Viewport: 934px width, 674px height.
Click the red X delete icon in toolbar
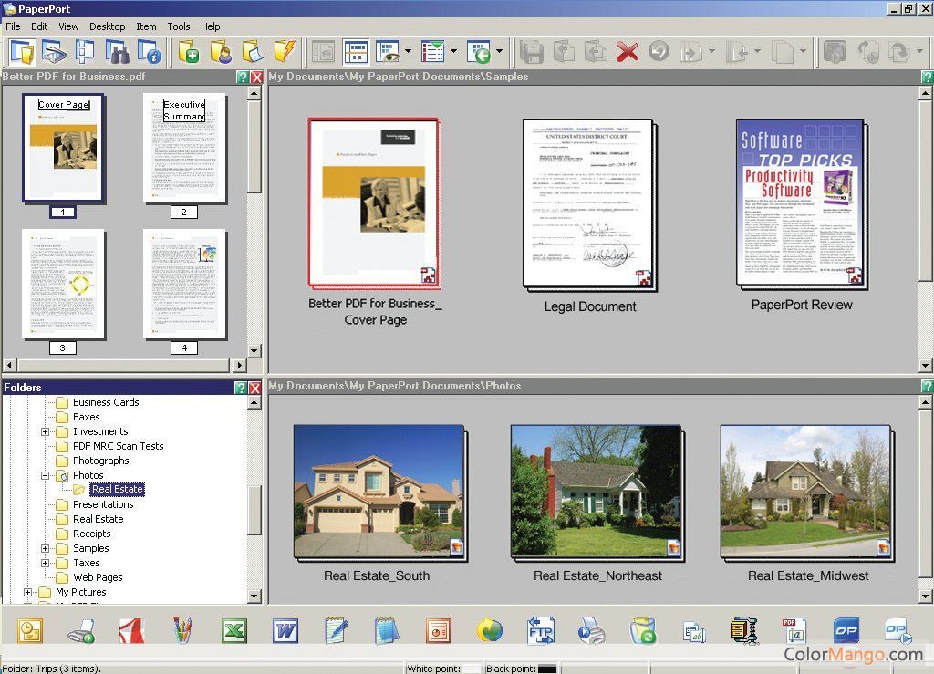click(627, 51)
